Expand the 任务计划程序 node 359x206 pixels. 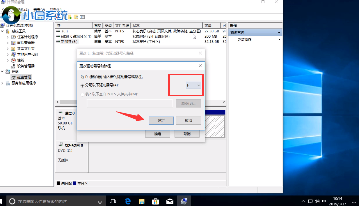click(8, 37)
